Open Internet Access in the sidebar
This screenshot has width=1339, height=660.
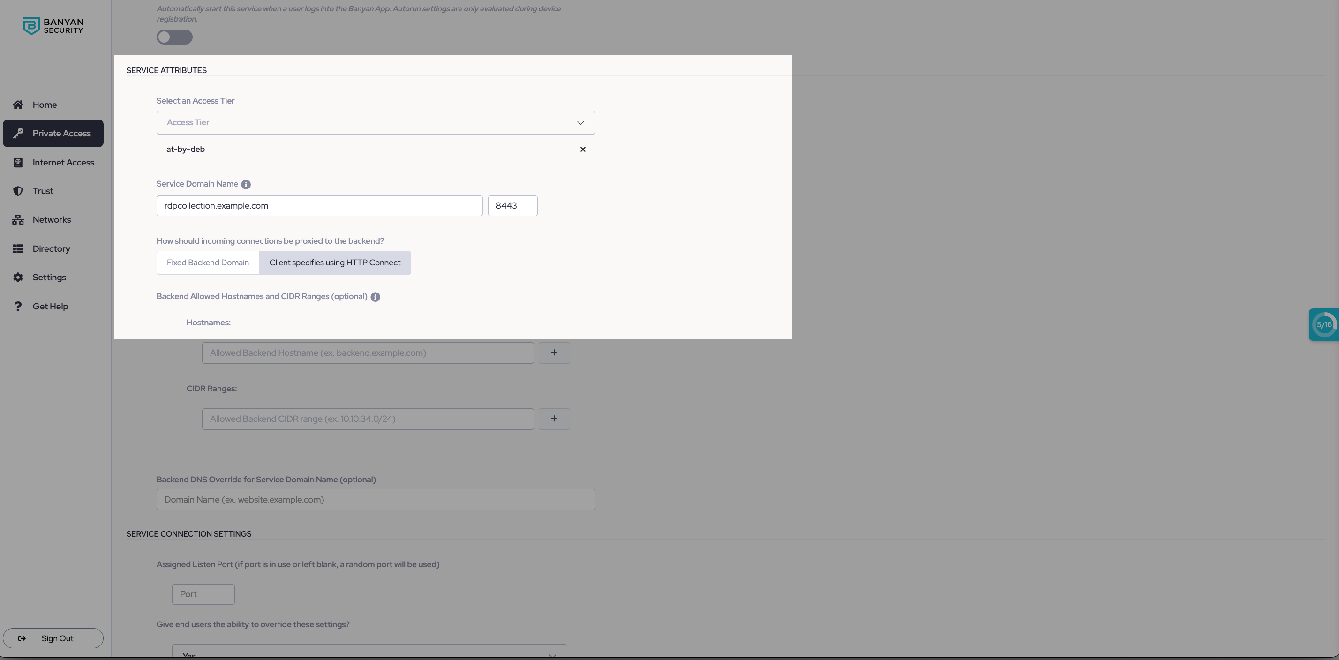(63, 163)
